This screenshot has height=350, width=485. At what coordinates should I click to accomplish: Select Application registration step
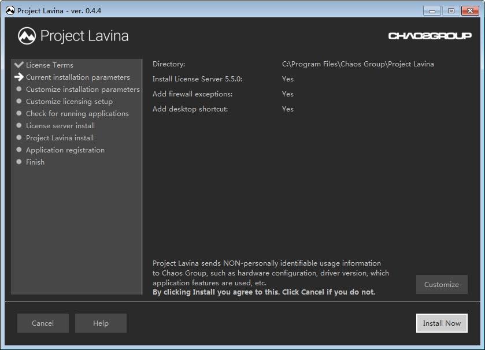click(x=65, y=150)
